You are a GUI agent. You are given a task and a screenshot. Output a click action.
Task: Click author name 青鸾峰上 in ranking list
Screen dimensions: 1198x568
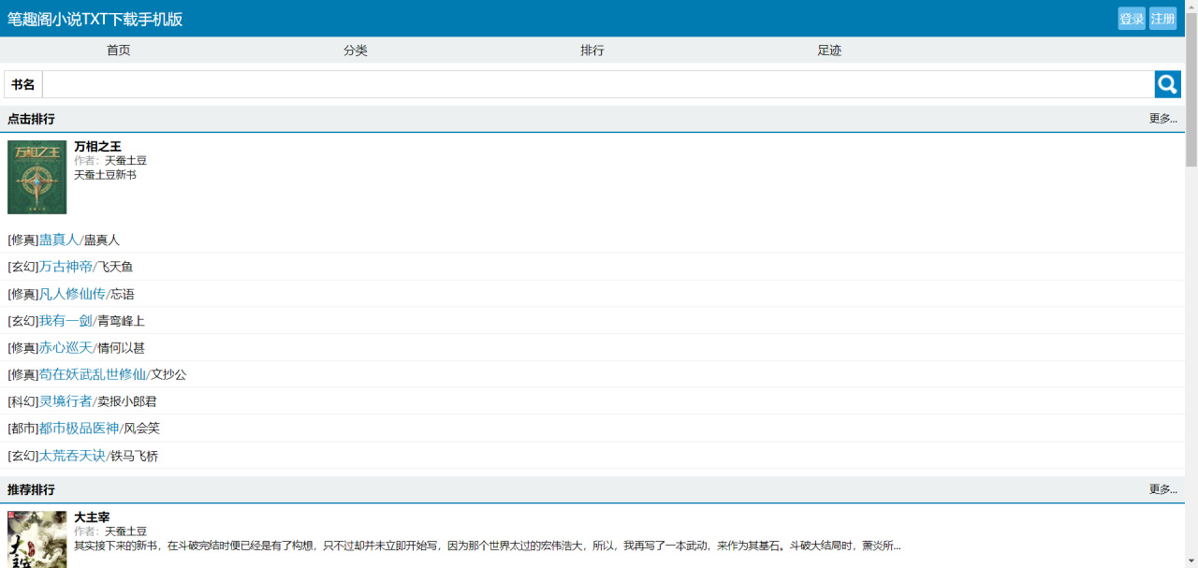point(121,321)
